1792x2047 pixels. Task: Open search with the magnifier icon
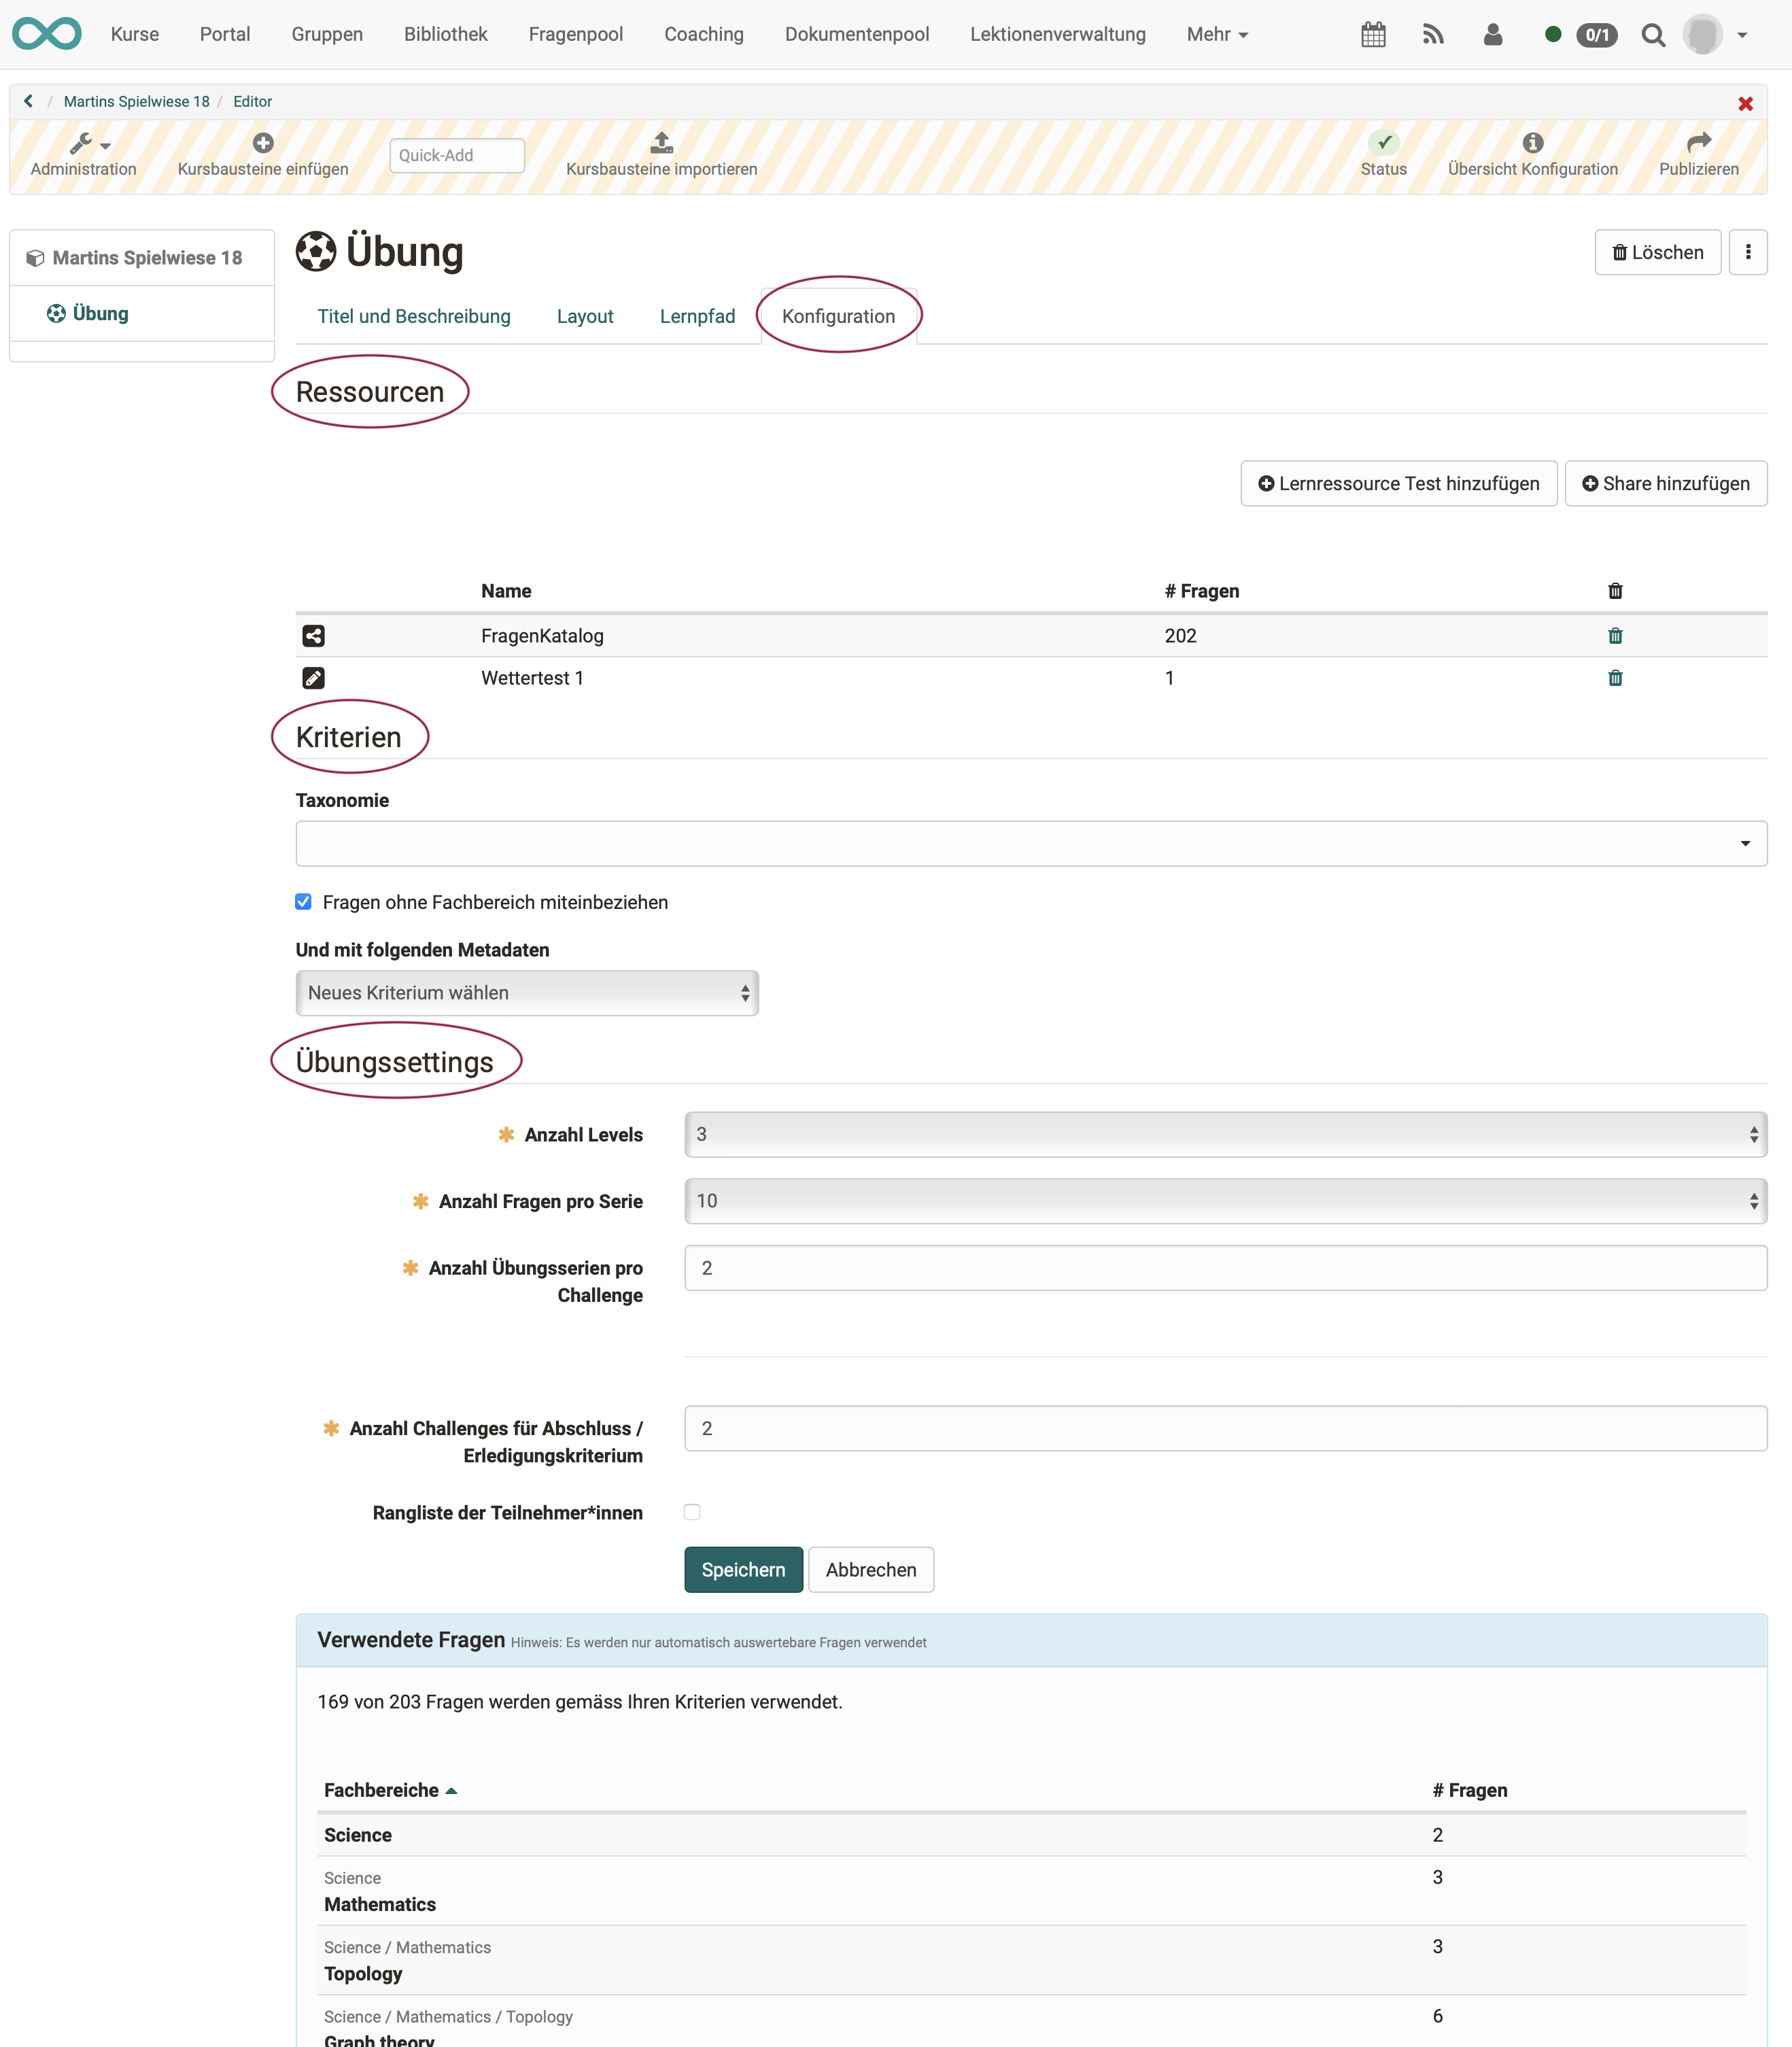tap(1653, 35)
